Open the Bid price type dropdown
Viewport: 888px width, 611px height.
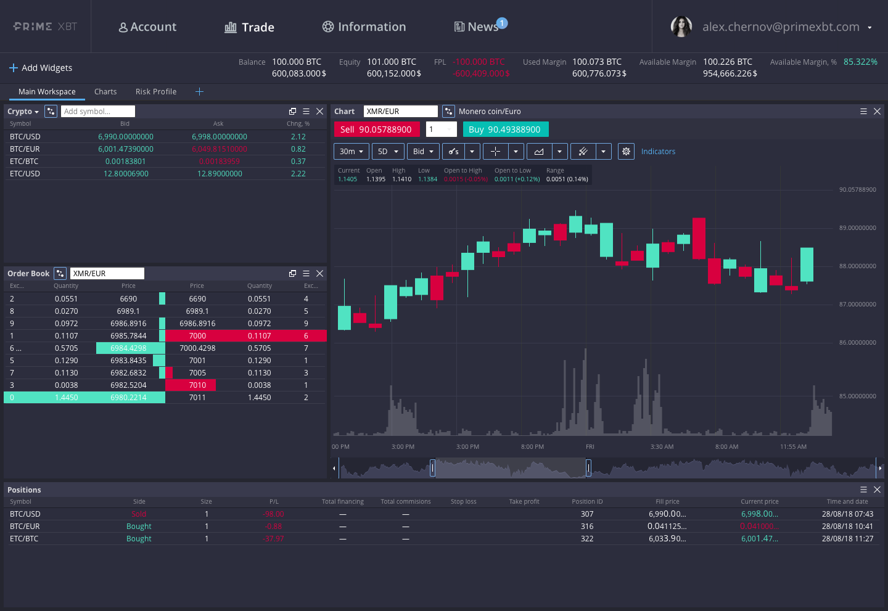tap(423, 152)
